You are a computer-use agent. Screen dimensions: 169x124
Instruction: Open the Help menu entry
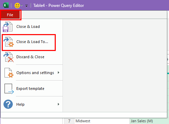32,104
